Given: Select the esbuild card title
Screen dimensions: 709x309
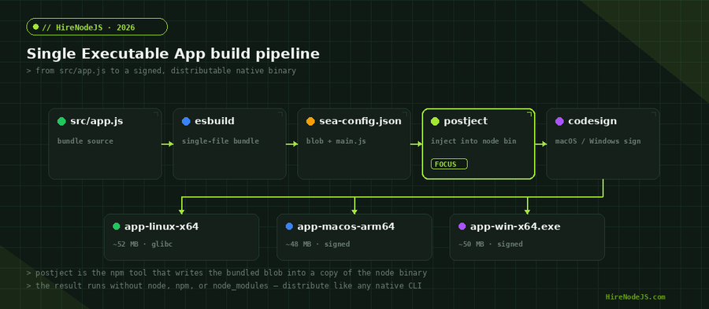Looking at the screenshot, I should click(x=215, y=121).
